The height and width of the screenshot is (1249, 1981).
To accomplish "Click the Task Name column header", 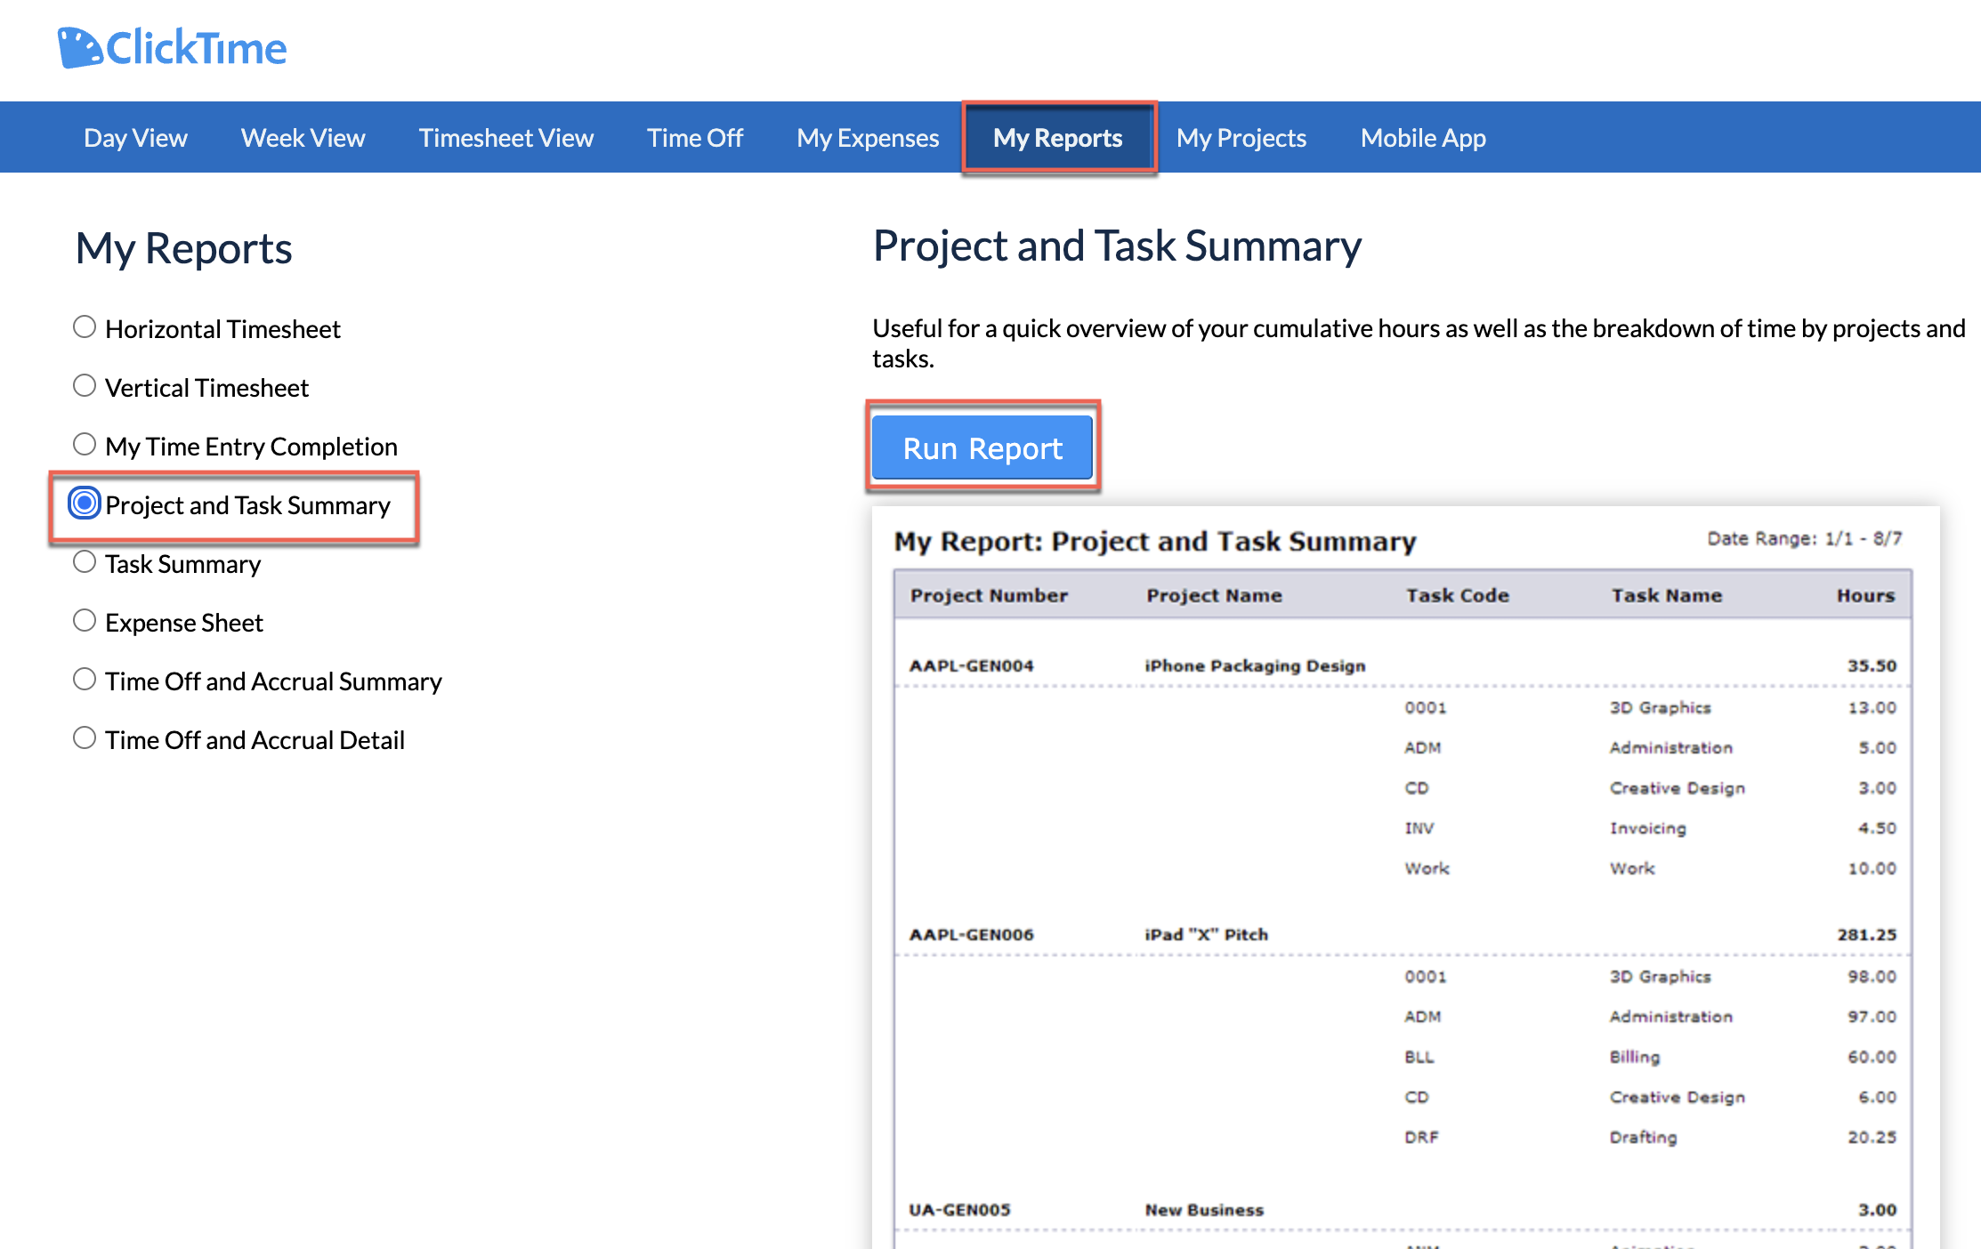I will point(1666,595).
